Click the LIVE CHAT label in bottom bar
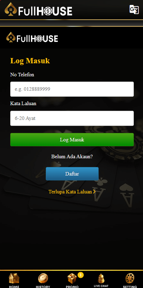The width and height of the screenshot is (143, 288). [101, 286]
